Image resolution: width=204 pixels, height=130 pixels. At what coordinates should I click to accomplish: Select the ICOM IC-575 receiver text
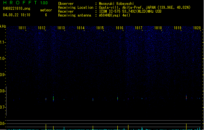130,11
